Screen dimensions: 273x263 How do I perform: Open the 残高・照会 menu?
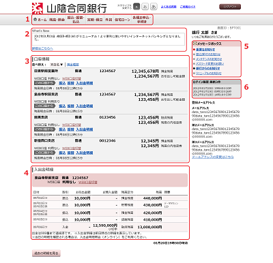coord(57,20)
